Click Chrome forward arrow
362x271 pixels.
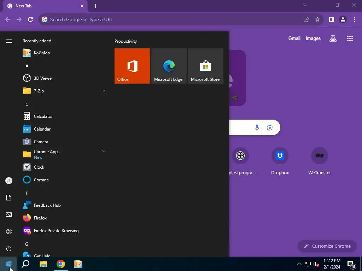pyautogui.click(x=19, y=19)
